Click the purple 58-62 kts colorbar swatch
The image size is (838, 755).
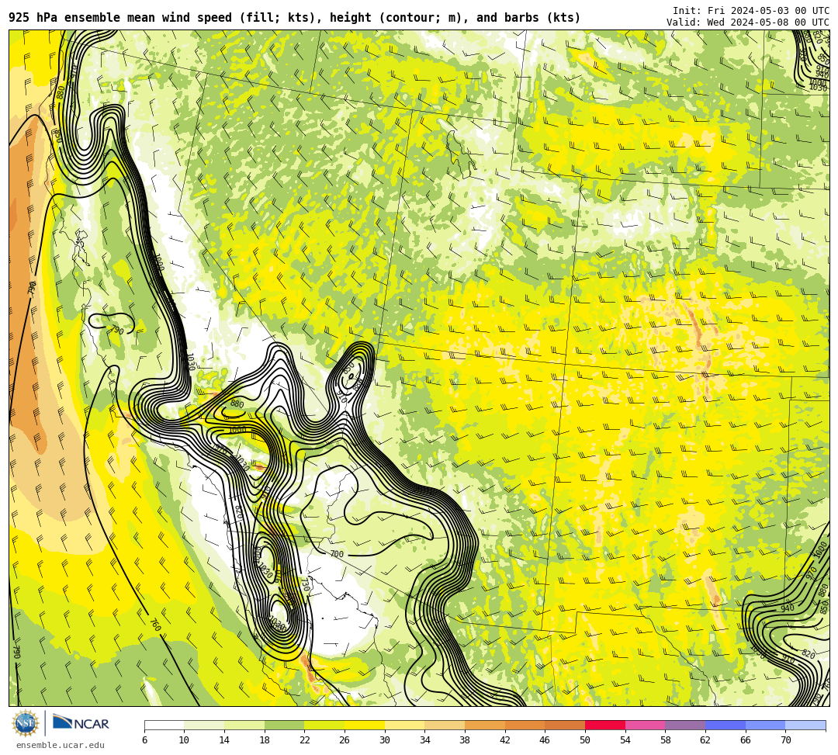click(685, 725)
